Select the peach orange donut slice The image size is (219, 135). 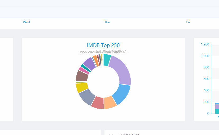pos(110,103)
